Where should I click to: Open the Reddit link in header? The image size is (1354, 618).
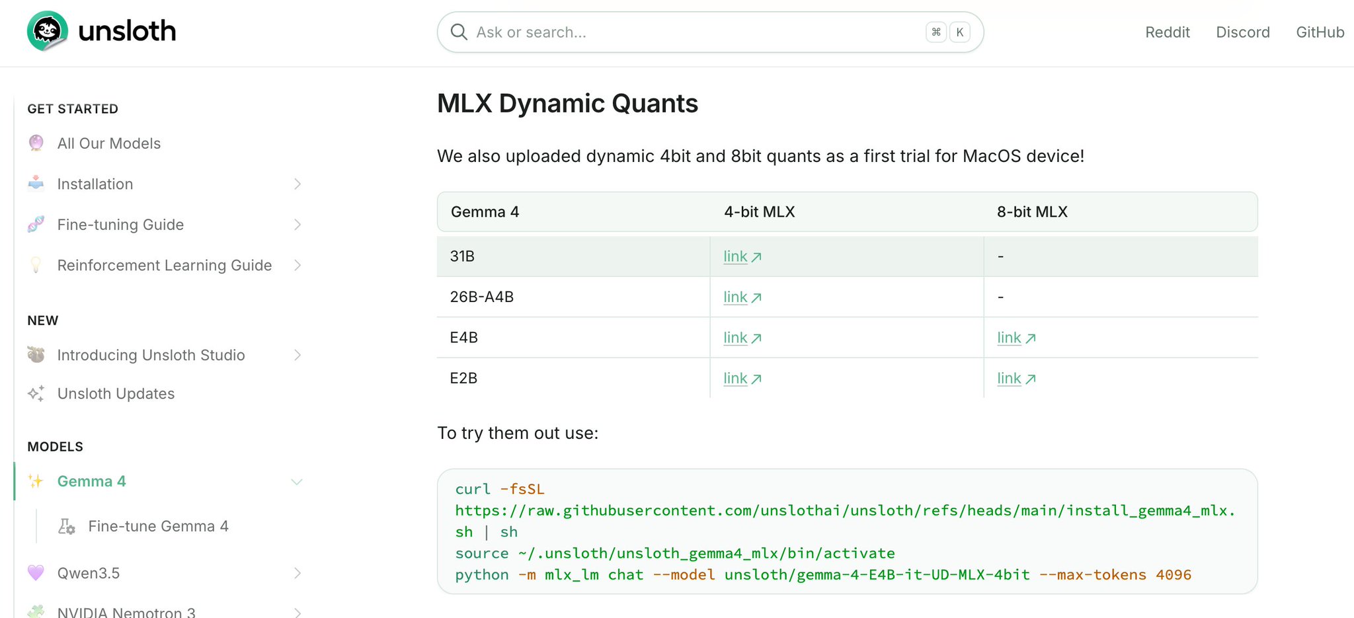point(1168,32)
